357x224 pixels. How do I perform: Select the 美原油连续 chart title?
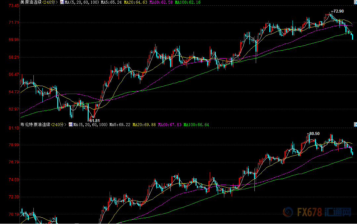click(31, 2)
